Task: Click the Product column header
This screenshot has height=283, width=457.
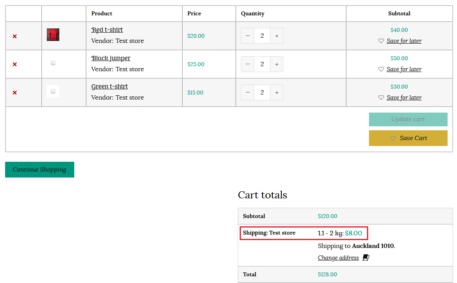Action: pos(102,13)
